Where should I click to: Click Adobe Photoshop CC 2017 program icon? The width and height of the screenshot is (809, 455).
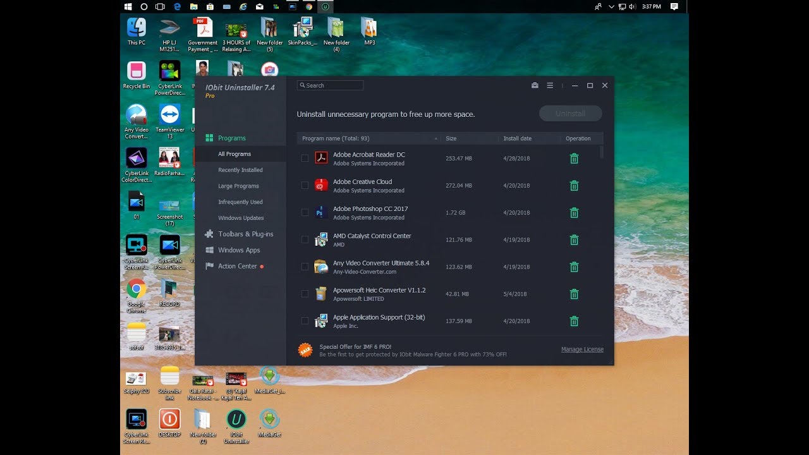point(321,212)
